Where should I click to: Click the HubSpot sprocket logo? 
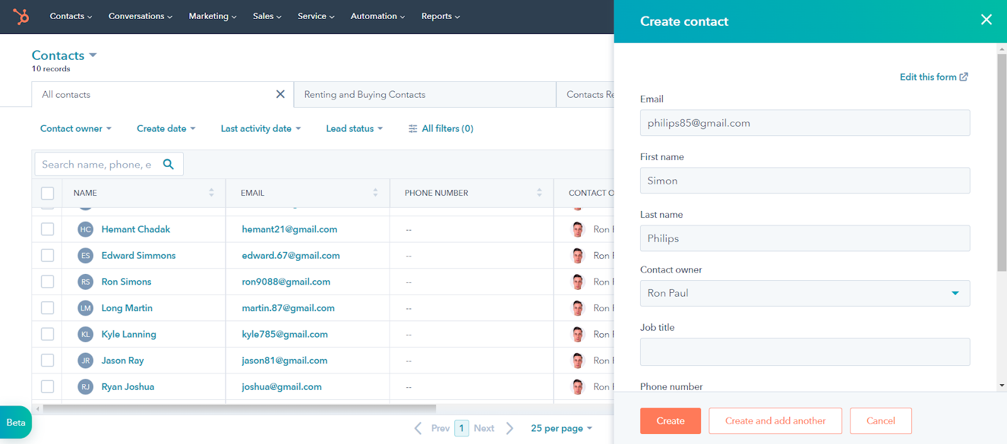[21, 16]
